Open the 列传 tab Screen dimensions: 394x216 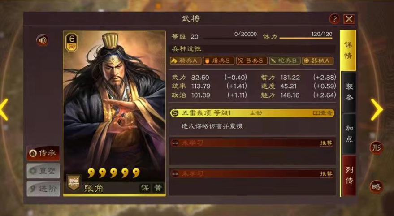[349, 175]
